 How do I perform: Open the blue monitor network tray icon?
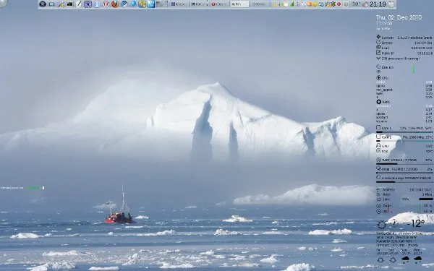tap(321, 4)
